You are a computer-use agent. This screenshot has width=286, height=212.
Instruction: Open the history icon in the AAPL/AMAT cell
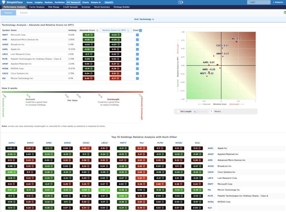coord(15,154)
